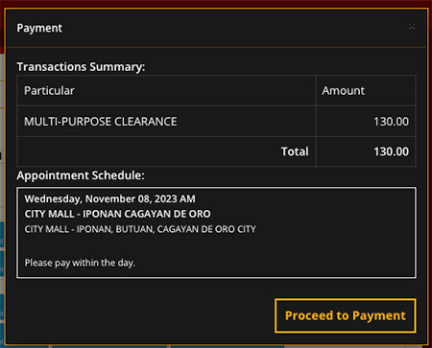Click the Proceed to Payment button

[x=346, y=315]
